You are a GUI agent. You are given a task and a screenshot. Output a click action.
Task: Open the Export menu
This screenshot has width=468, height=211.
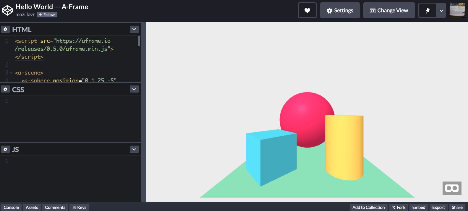point(438,207)
